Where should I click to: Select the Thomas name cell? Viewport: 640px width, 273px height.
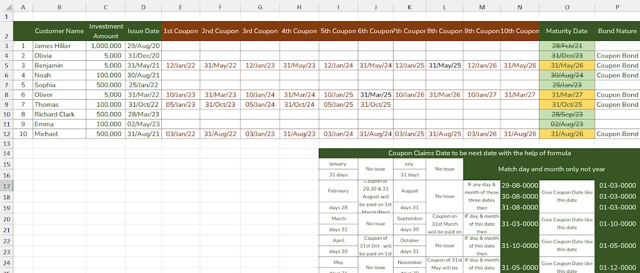coord(59,104)
